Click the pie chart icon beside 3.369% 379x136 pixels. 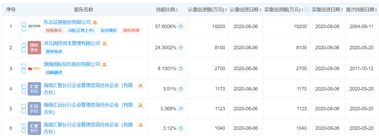point(181,109)
